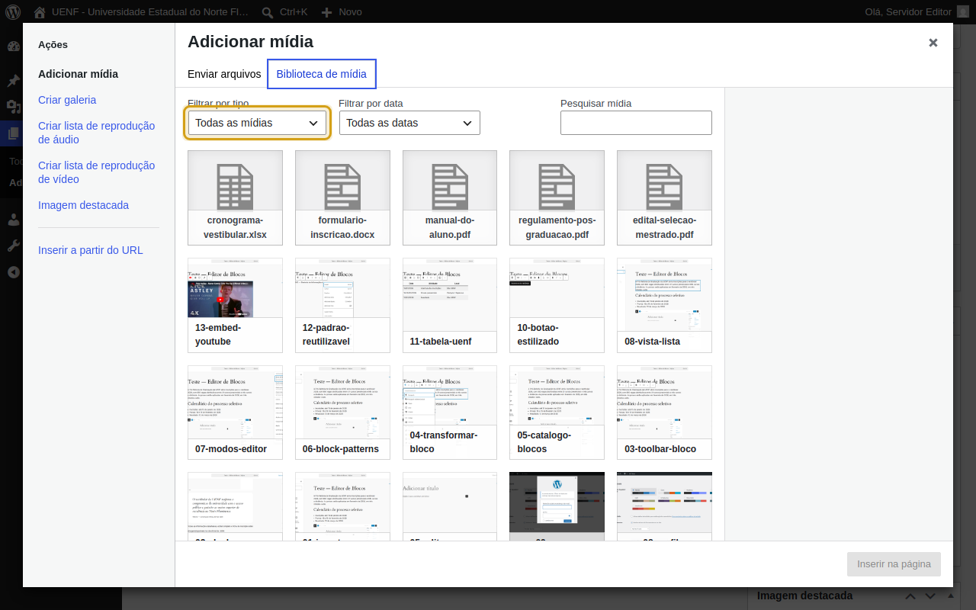Select document icon of formulario-inscricao.docx
This screenshot has width=976, height=610.
click(x=342, y=186)
